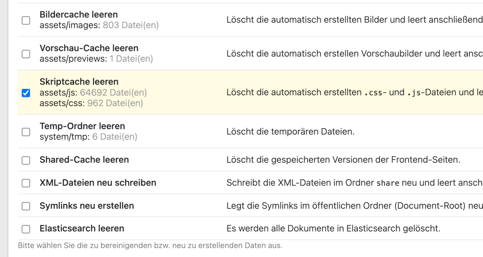Toggle the XML-Dateien neu schreiben checkbox
The height and width of the screenshot is (257, 483).
pyautogui.click(x=26, y=183)
